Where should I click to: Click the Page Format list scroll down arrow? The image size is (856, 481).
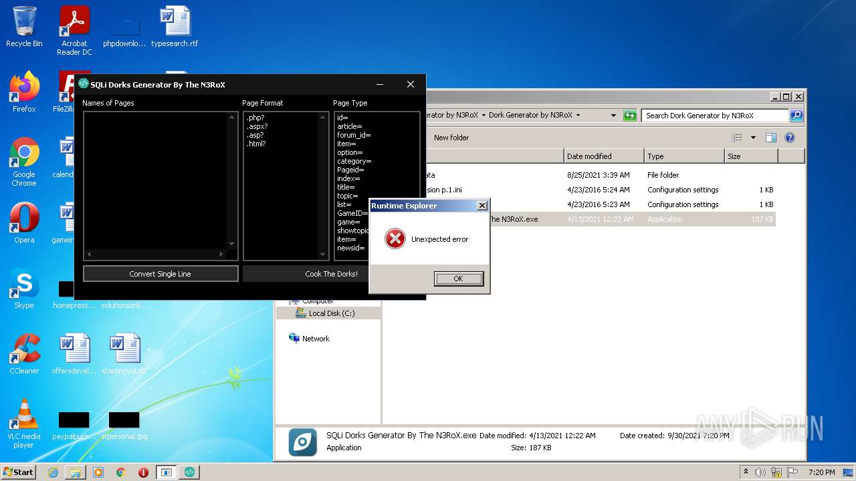coord(324,254)
